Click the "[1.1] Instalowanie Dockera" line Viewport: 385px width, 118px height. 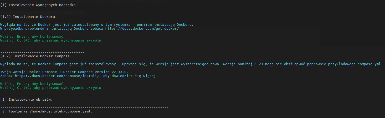click(x=28, y=17)
